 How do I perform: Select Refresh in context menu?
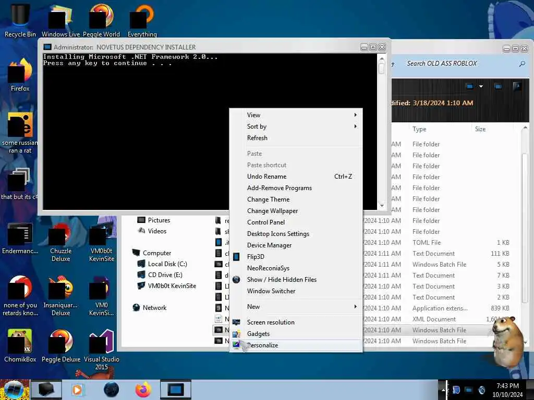point(296,138)
